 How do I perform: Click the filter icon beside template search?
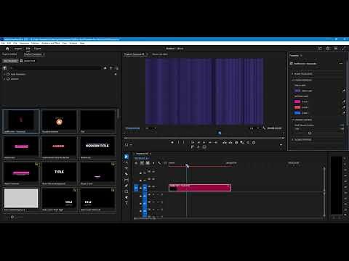tap(4, 68)
